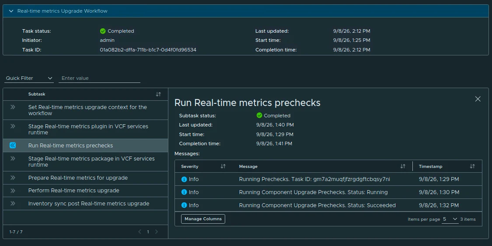Click info icon of Status: Running message
The width and height of the screenshot is (492, 246).
click(x=184, y=192)
